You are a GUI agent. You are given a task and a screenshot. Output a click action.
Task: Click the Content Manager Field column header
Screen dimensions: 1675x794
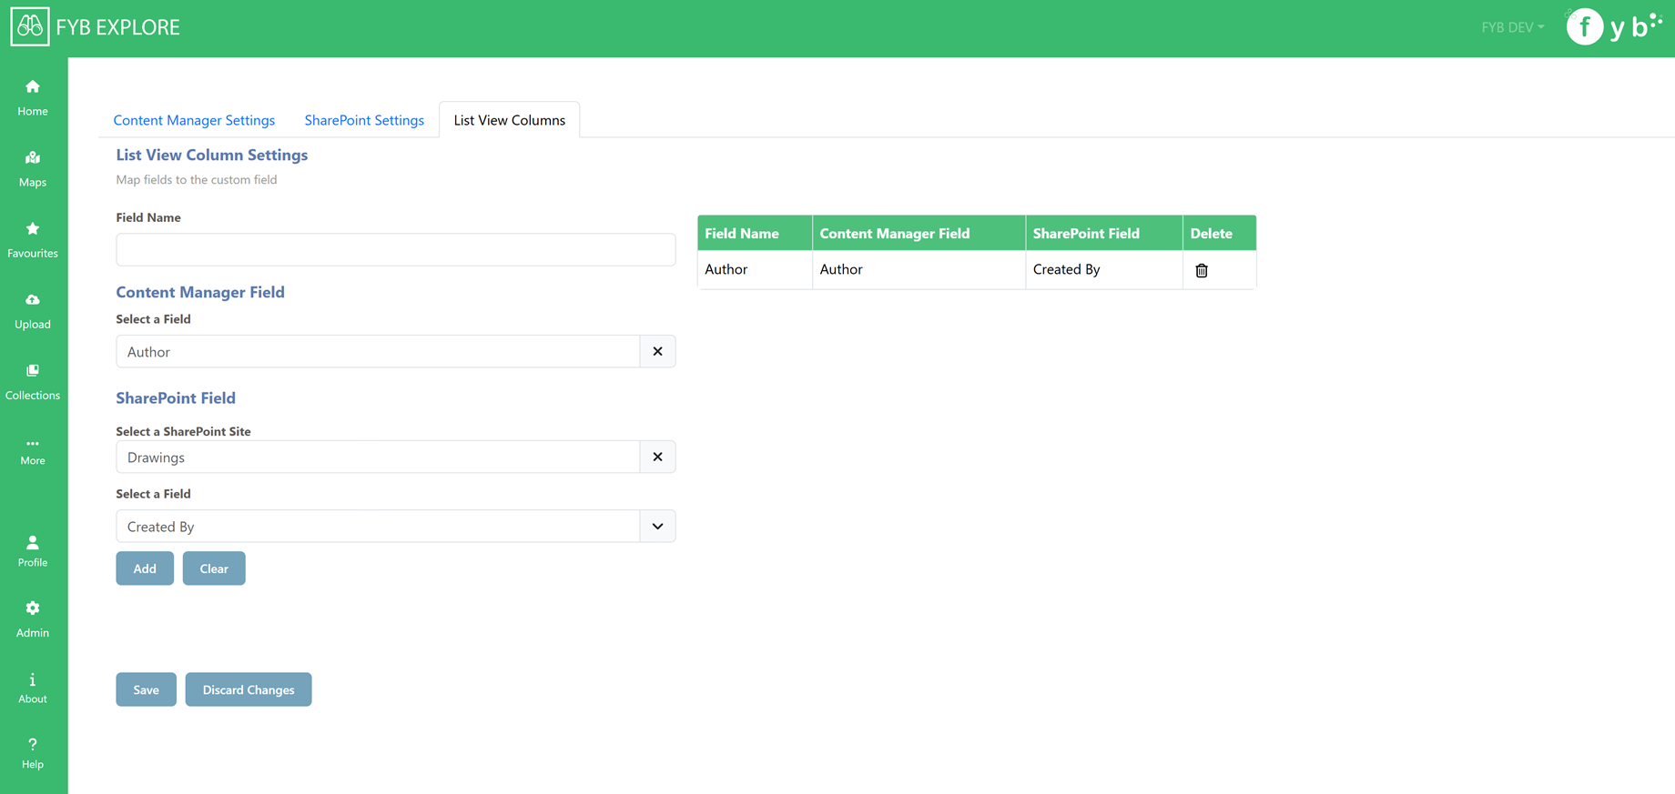tap(919, 233)
